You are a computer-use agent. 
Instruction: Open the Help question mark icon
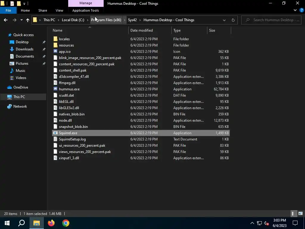pyautogui.click(x=301, y=10)
